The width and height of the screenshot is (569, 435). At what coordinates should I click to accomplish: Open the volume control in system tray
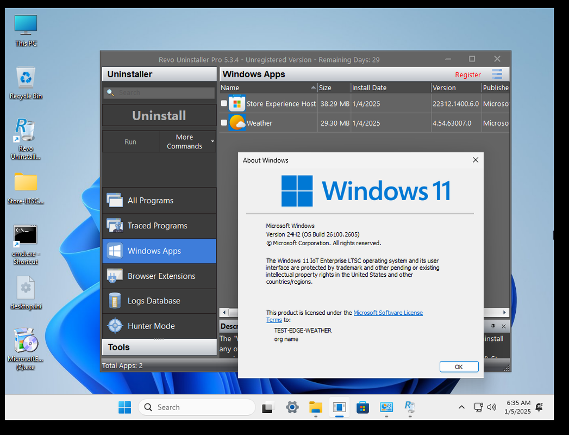coord(492,407)
